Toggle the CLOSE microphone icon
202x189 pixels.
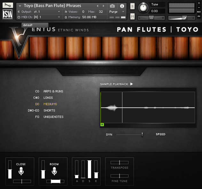pos(21,171)
